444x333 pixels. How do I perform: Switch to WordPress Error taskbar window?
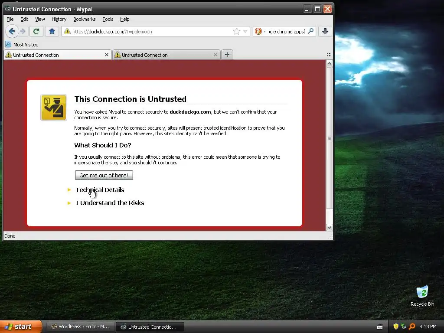[80, 327]
